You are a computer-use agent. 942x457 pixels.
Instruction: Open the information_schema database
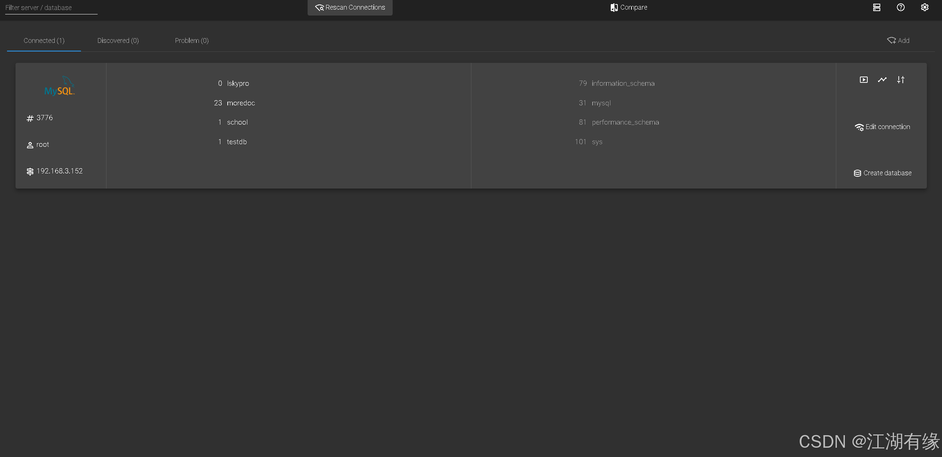pos(623,84)
